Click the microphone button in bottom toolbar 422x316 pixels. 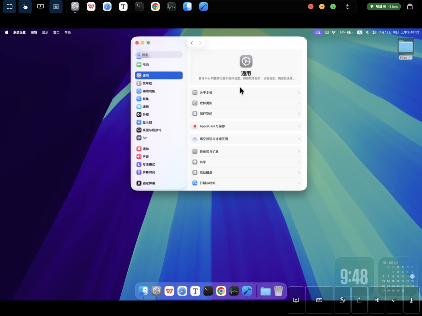[411, 300]
